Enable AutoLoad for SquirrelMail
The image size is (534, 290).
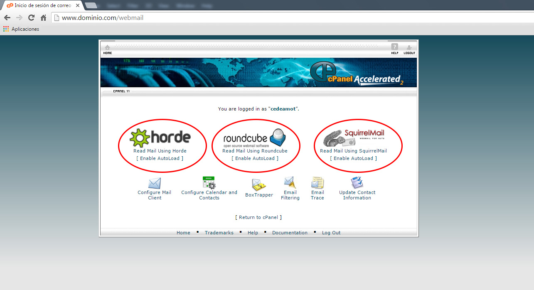(353, 158)
